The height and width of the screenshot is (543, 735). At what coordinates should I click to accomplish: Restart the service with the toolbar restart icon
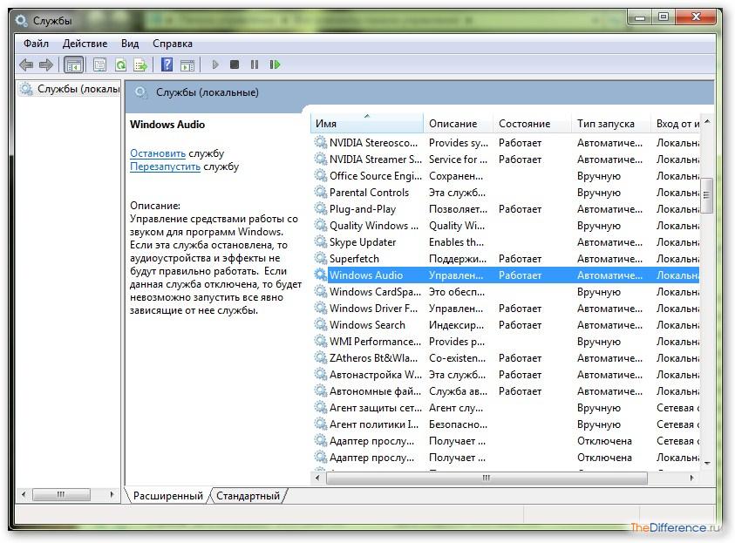point(275,64)
